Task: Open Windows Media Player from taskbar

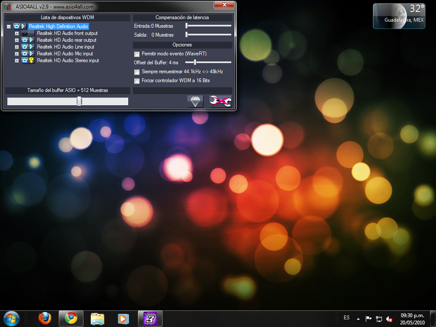Action: pyautogui.click(x=123, y=318)
